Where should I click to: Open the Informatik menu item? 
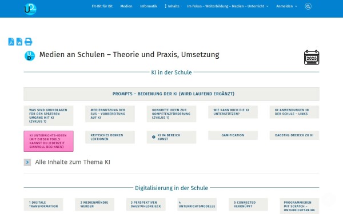[x=149, y=6]
